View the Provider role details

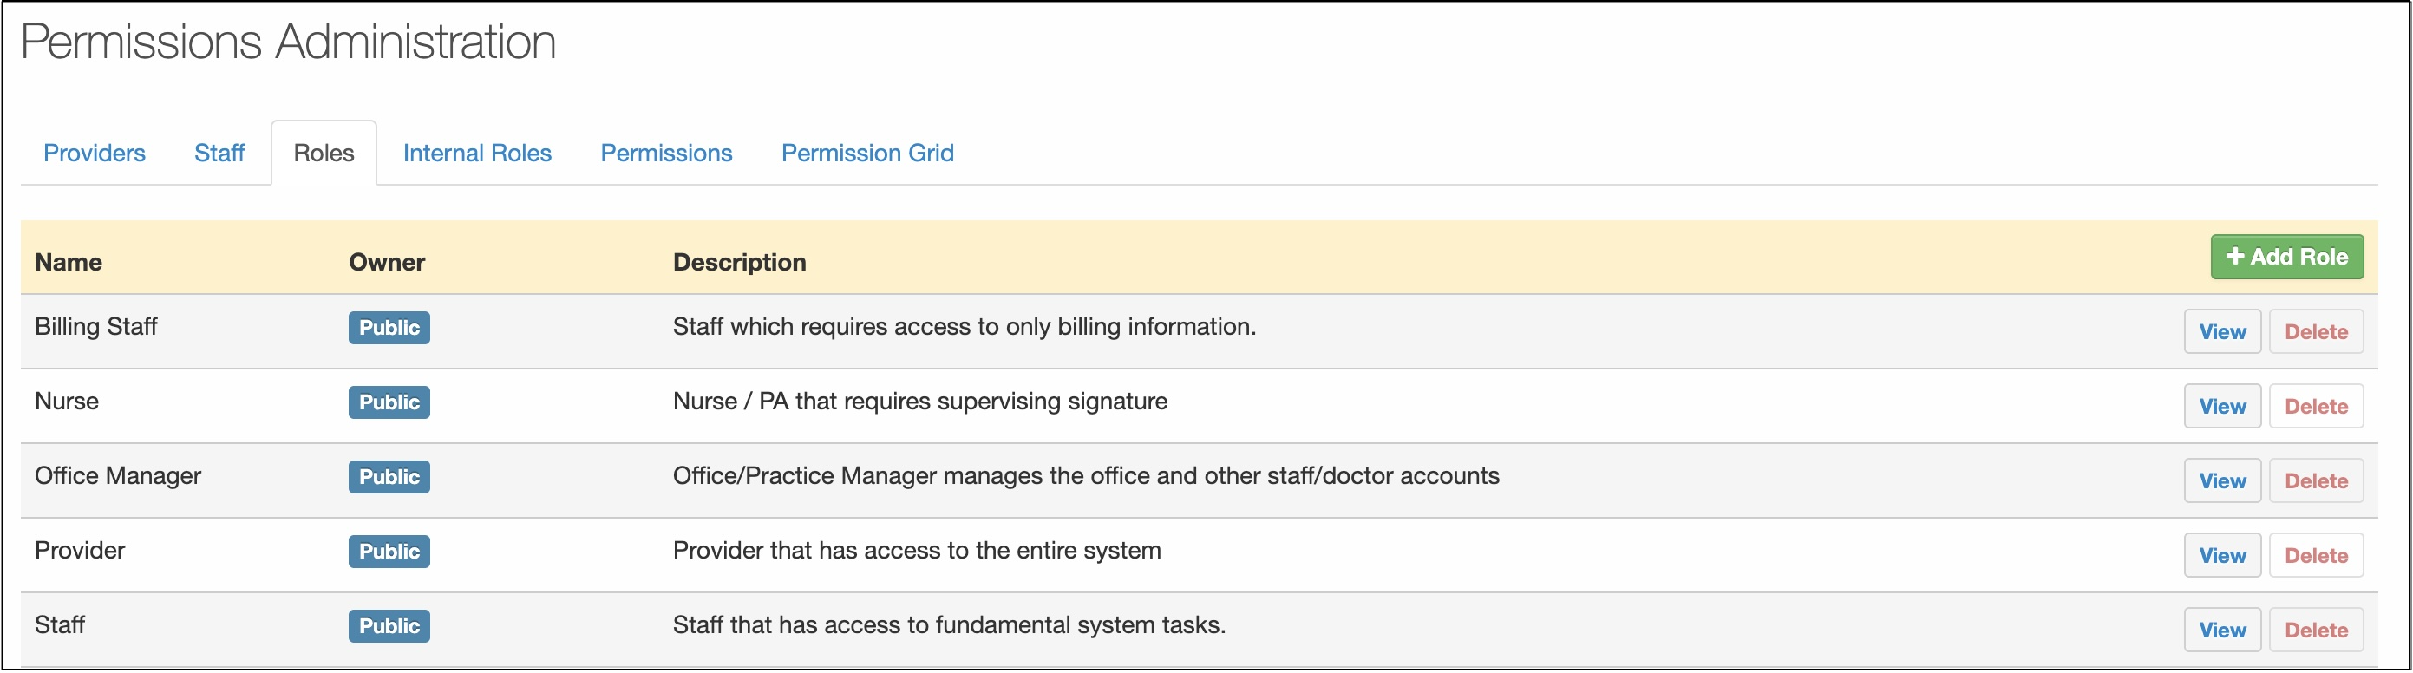click(x=2221, y=555)
